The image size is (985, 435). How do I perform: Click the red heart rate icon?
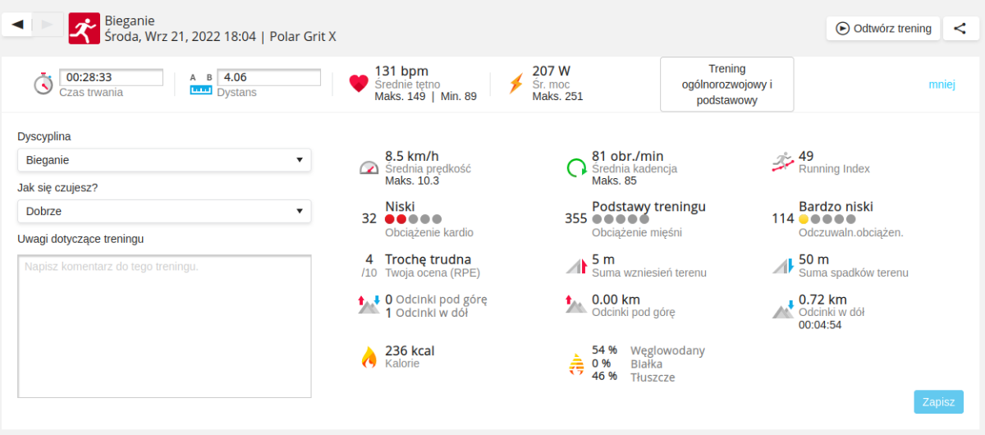359,84
